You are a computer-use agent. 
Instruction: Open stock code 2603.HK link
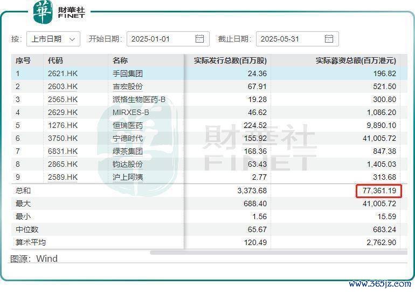click(x=63, y=87)
